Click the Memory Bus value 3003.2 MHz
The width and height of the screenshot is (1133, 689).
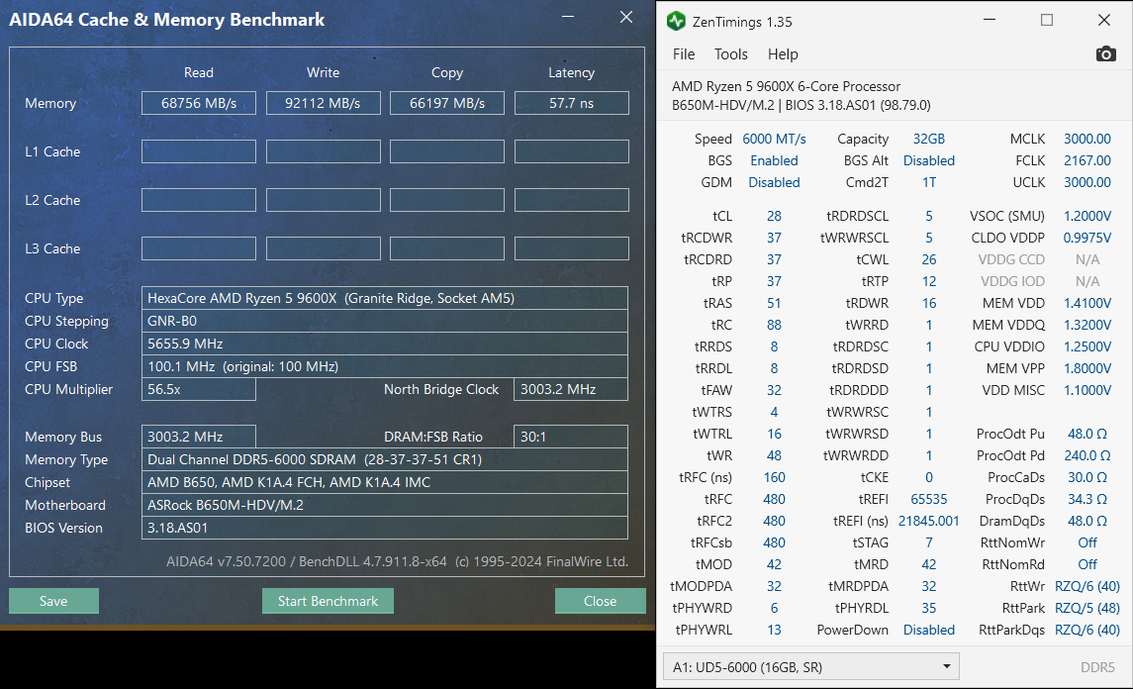click(x=199, y=437)
